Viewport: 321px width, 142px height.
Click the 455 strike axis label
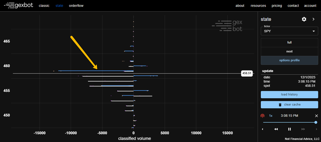6,91
